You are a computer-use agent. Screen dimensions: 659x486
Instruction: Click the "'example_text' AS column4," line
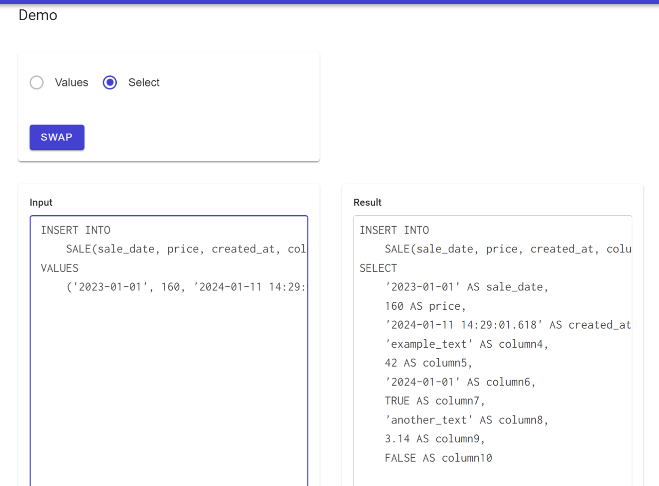[x=466, y=344]
